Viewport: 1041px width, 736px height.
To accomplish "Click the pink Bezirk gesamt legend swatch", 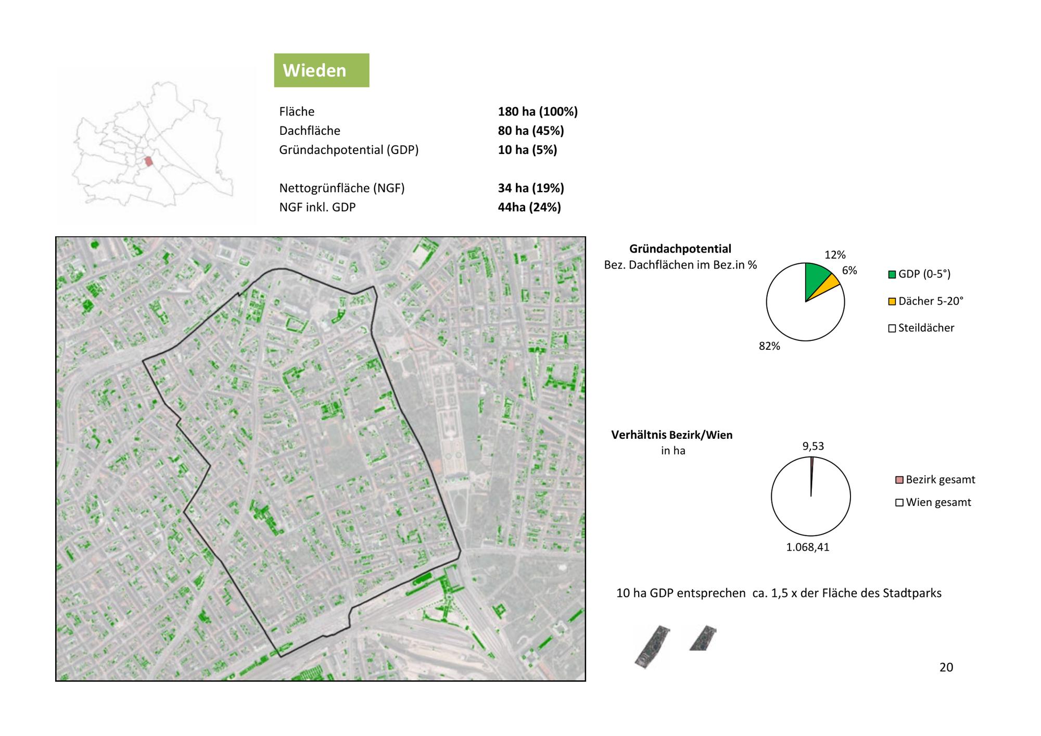I will point(899,480).
